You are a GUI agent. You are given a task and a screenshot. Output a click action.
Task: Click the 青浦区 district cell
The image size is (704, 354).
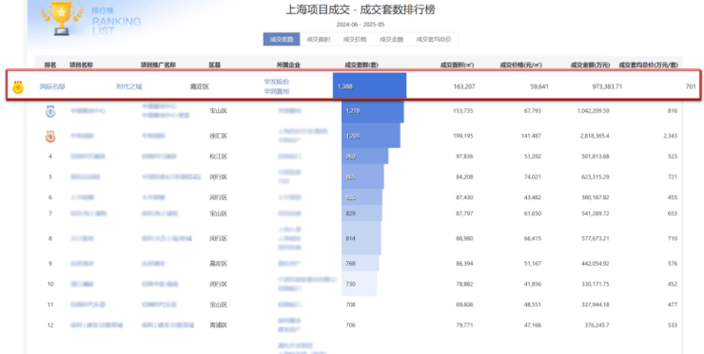pyautogui.click(x=218, y=326)
